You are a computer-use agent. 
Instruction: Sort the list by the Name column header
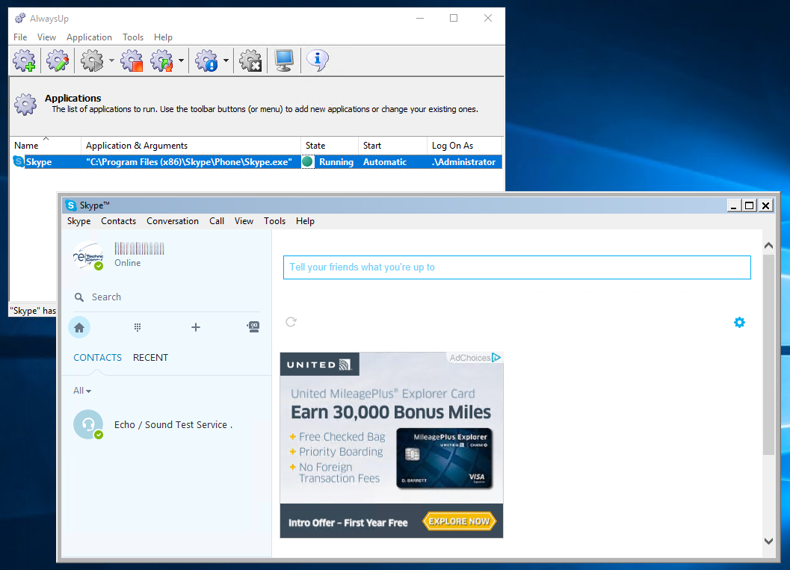pyautogui.click(x=46, y=146)
